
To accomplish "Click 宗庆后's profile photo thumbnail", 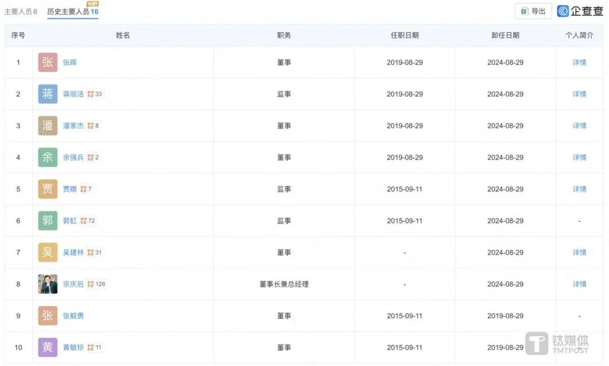I will tap(47, 284).
